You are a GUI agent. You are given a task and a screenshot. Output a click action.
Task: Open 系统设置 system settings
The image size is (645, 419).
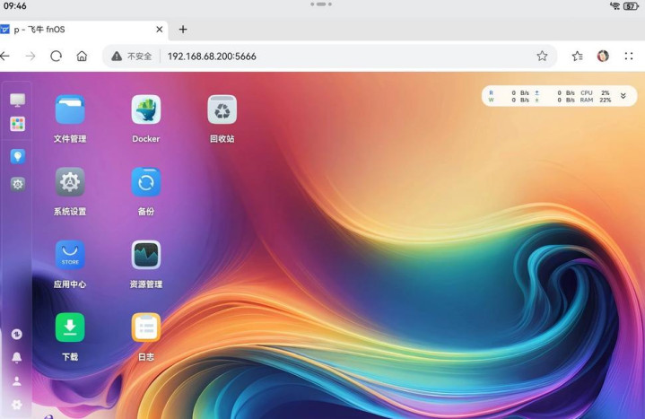pyautogui.click(x=70, y=182)
